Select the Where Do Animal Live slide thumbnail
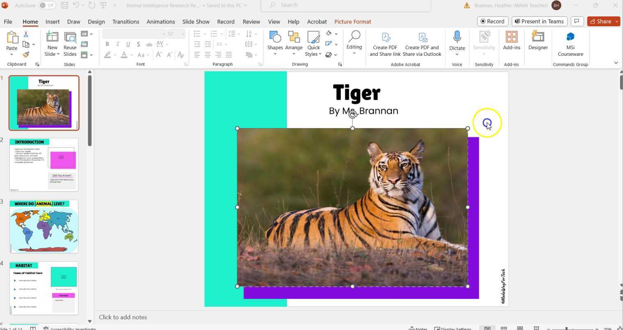The height and width of the screenshot is (330, 623). [x=44, y=226]
